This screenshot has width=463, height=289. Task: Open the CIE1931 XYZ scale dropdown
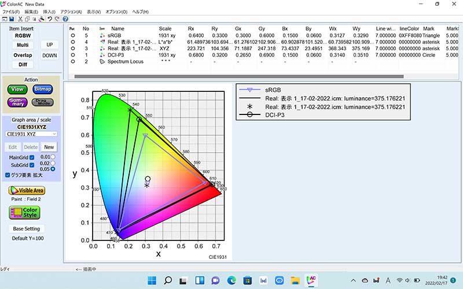click(31, 134)
